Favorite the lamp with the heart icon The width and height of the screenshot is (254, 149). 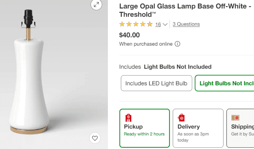point(95,138)
